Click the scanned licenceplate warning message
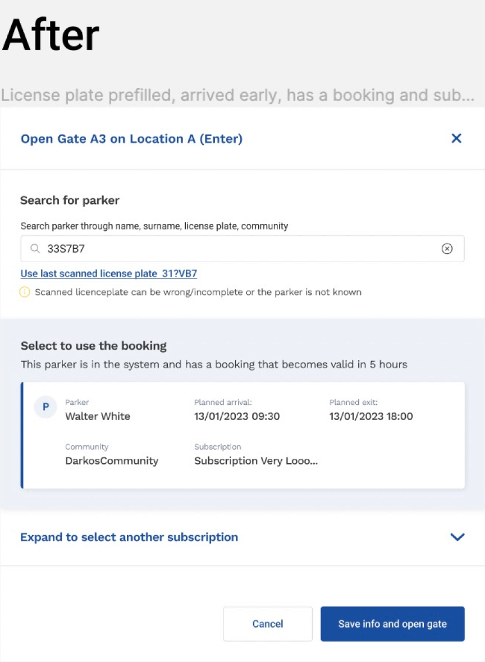The width and height of the screenshot is (485, 662). pyautogui.click(x=198, y=292)
